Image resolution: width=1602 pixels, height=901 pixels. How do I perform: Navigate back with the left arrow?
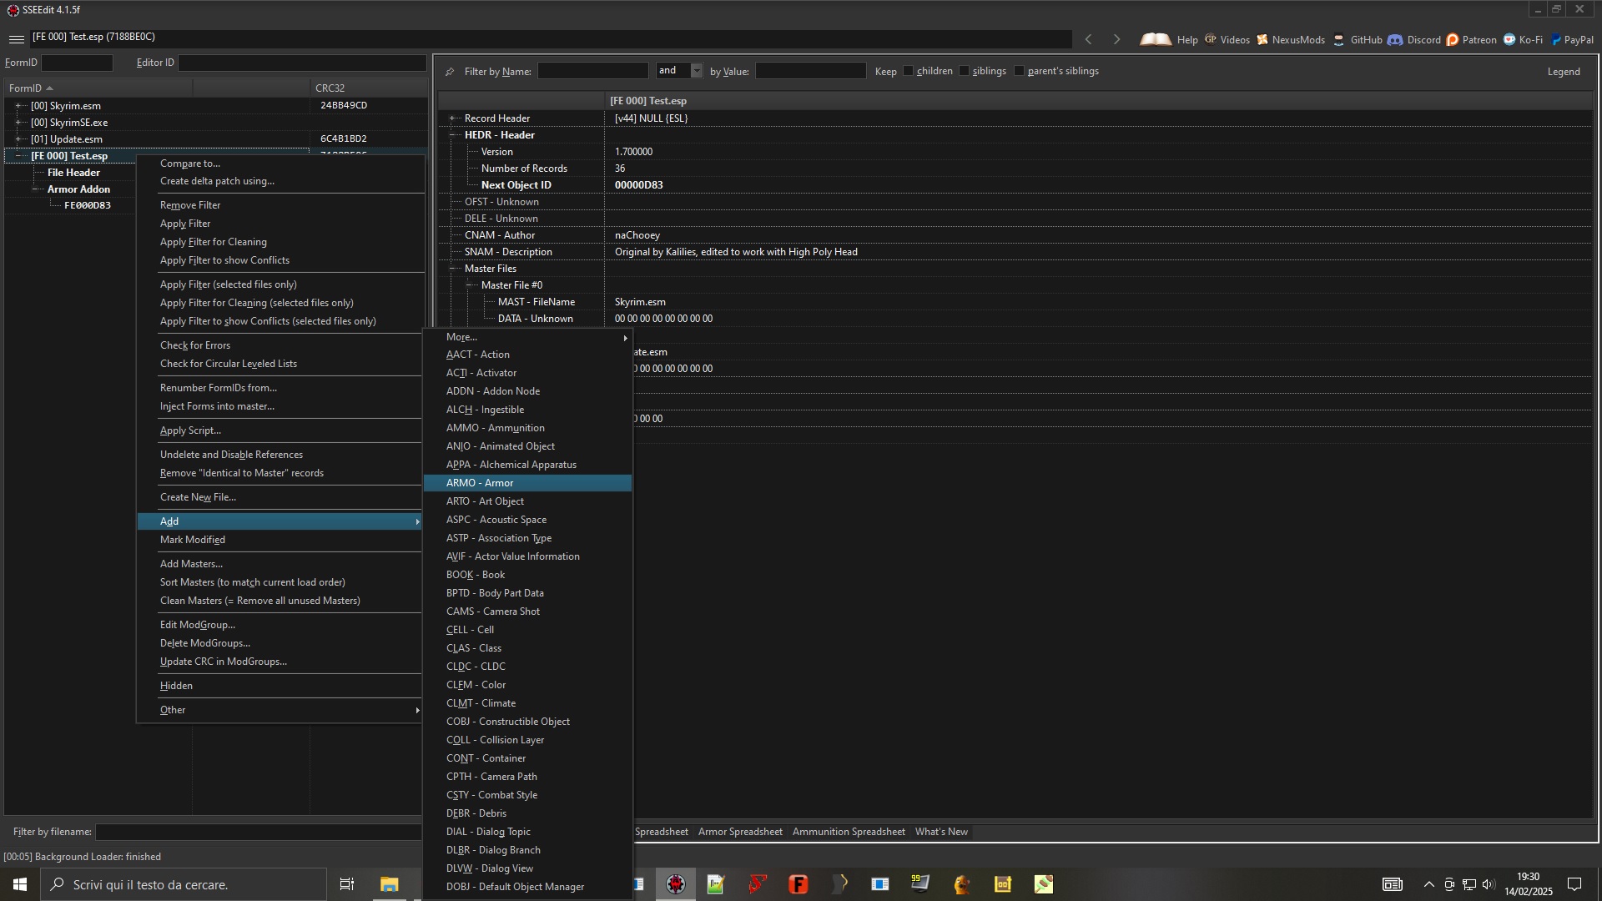pos(1088,39)
